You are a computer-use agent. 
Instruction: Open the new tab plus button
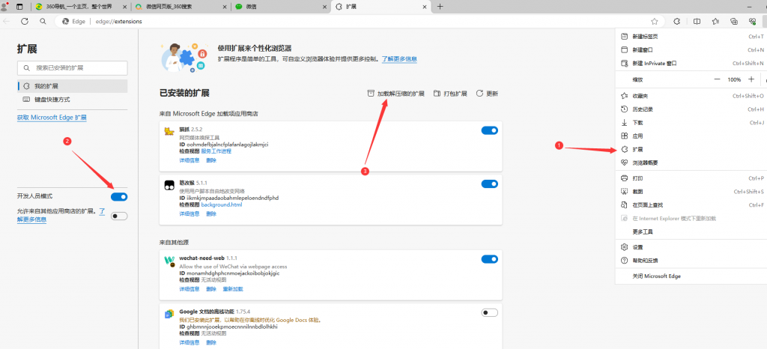click(440, 6)
